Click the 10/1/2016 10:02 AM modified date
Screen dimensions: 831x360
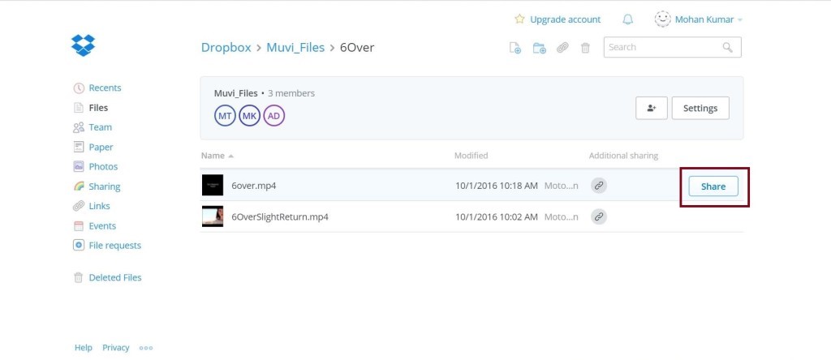(497, 216)
